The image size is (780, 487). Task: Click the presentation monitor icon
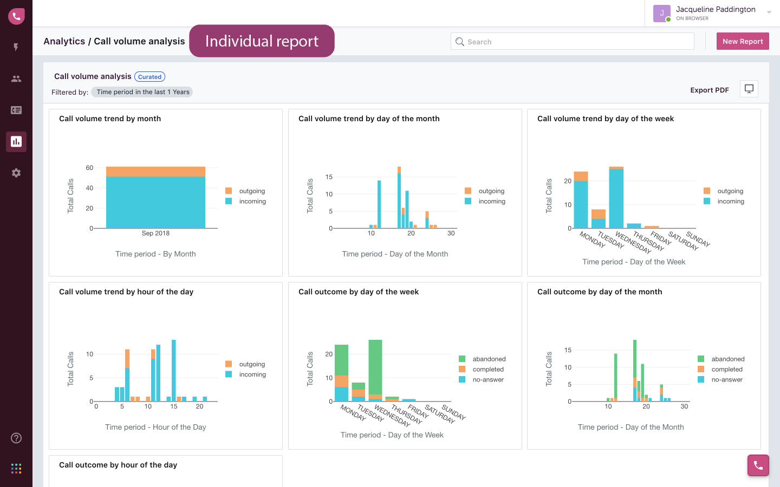click(x=749, y=89)
